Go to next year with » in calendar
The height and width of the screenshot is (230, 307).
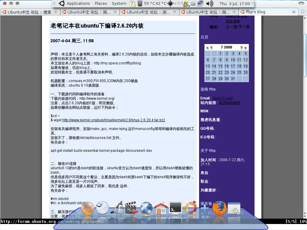(x=246, y=48)
